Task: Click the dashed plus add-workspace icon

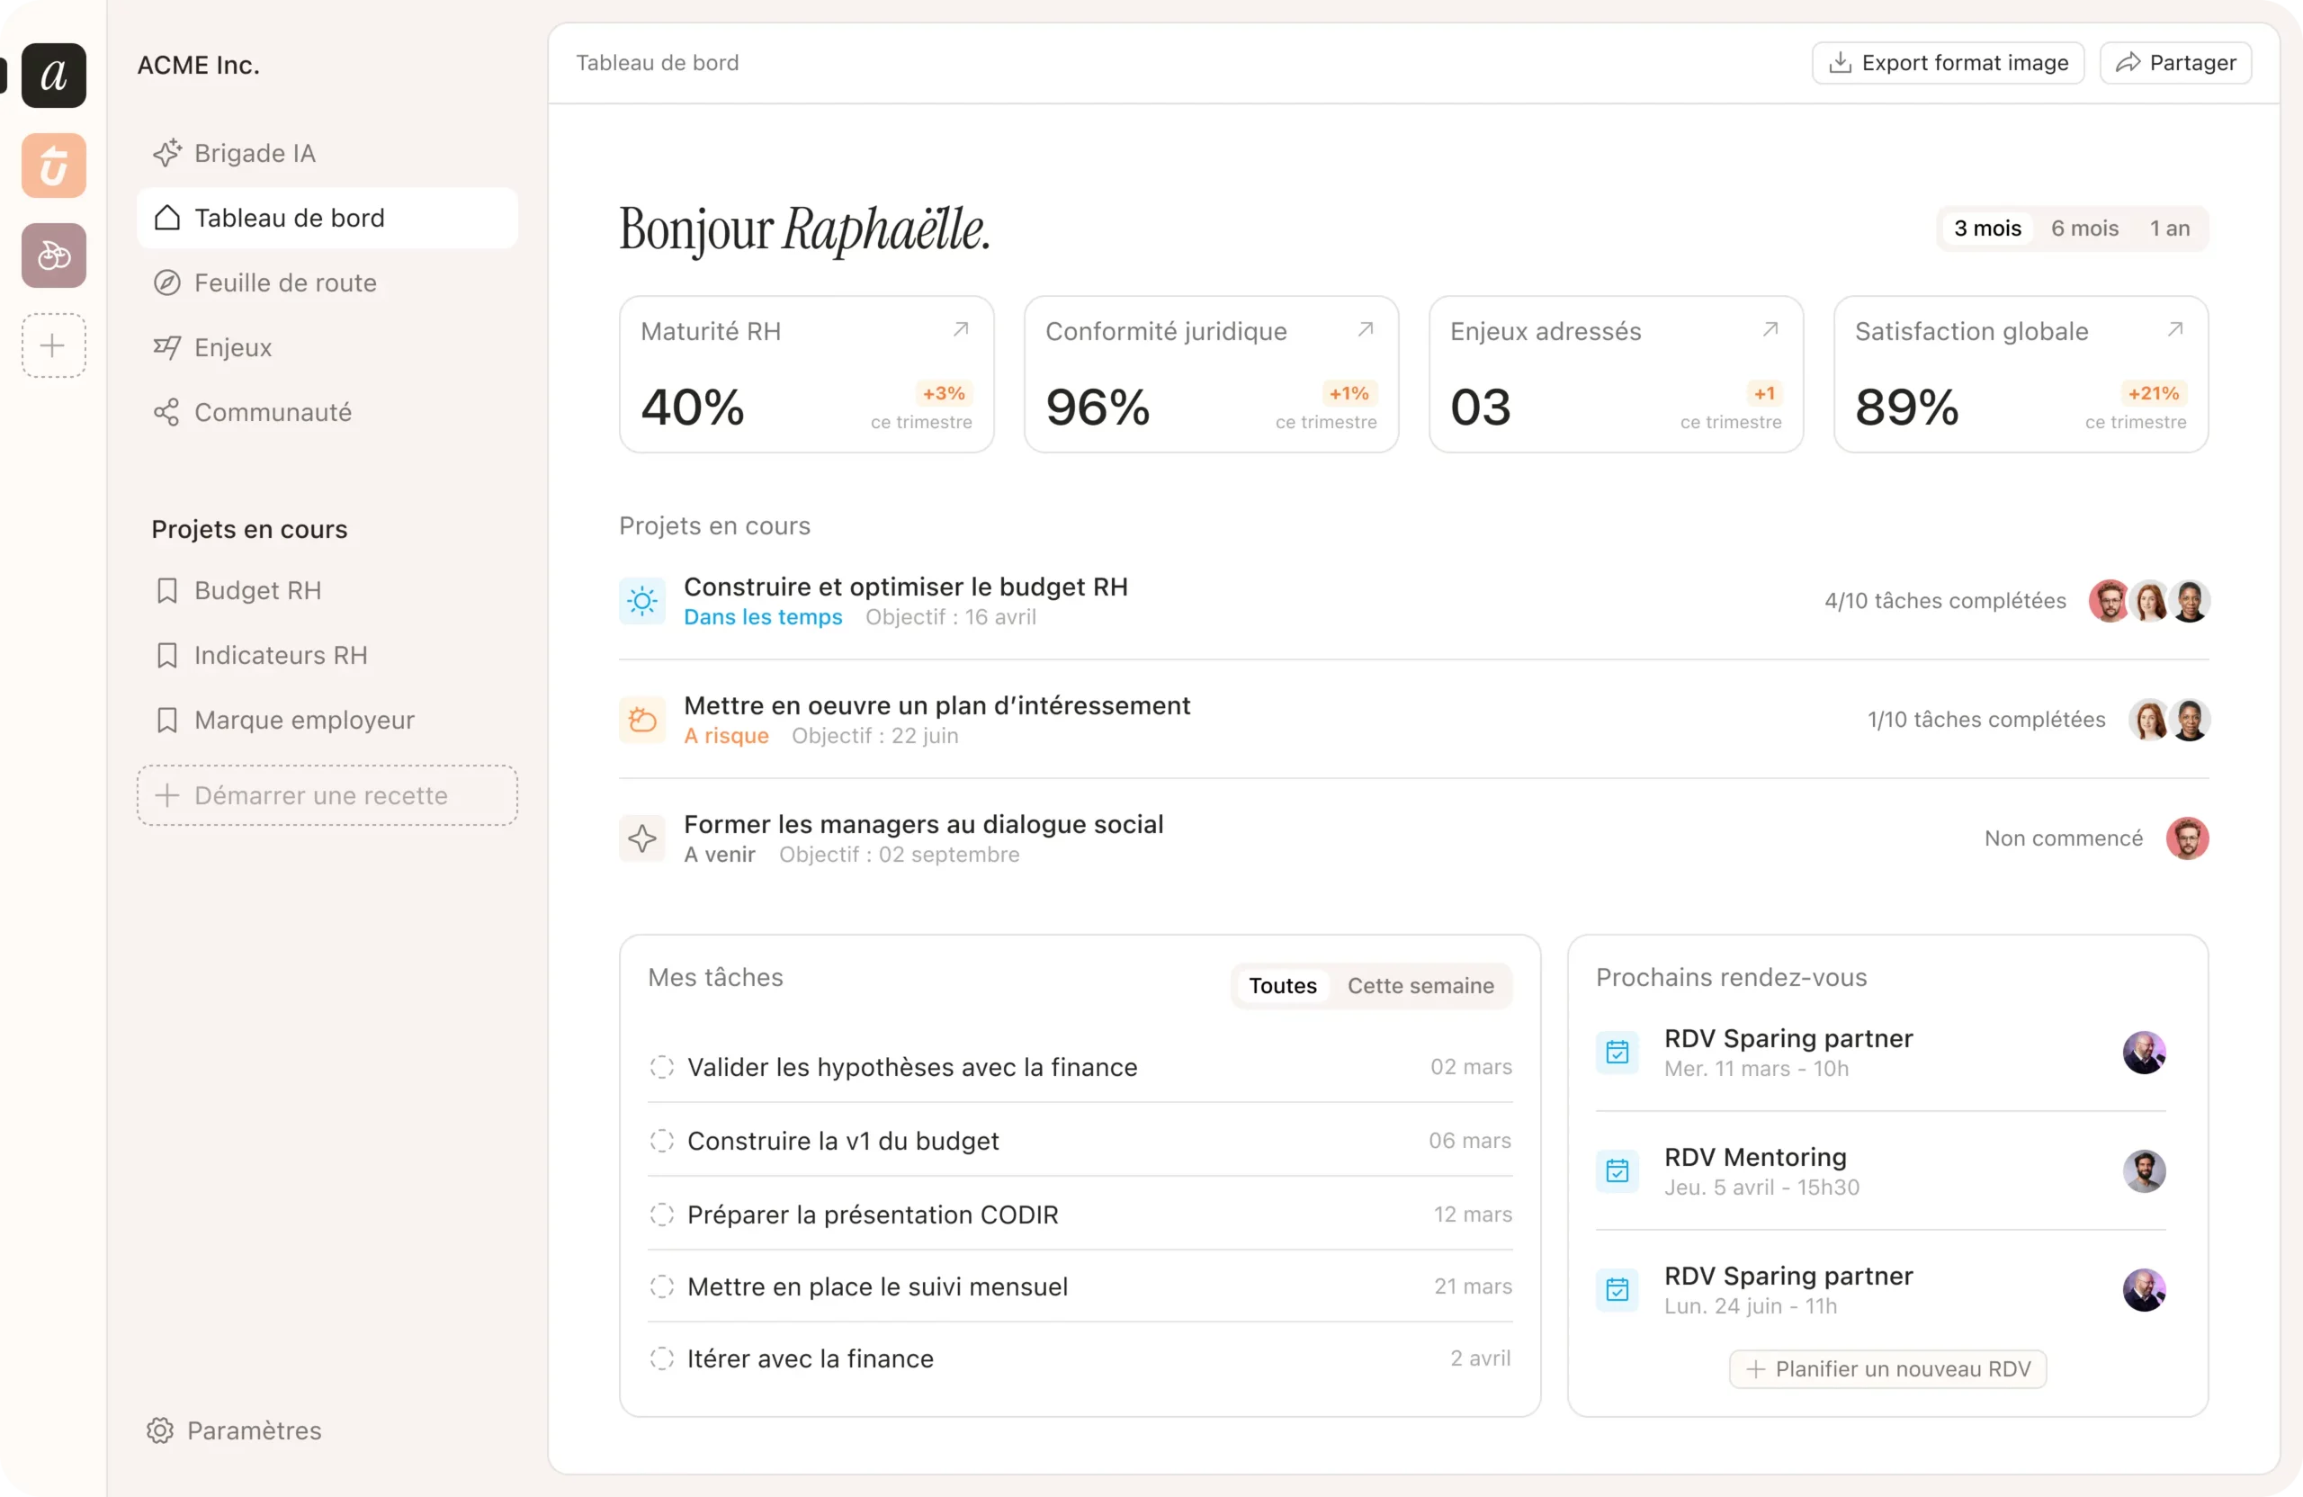Action: pos(54,345)
